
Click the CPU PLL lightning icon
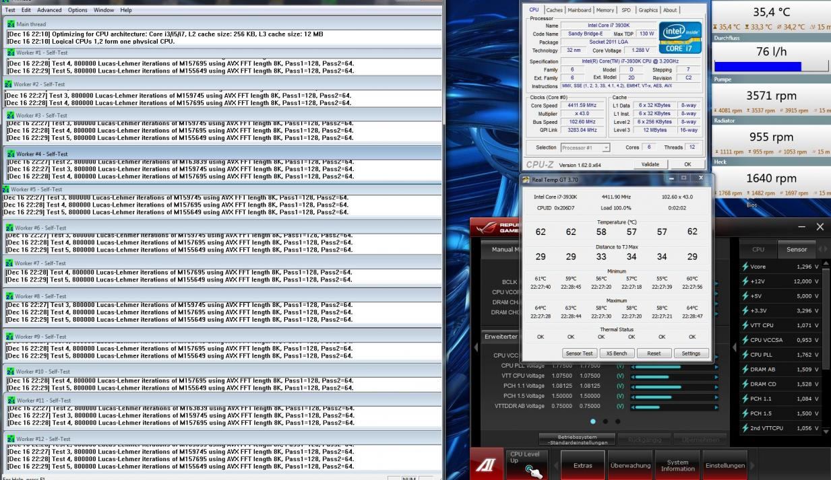tap(745, 354)
